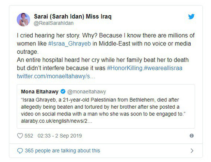Open the twitter.com/monaeltahawy link
Screen dimensions: 211x162
pos(56,75)
